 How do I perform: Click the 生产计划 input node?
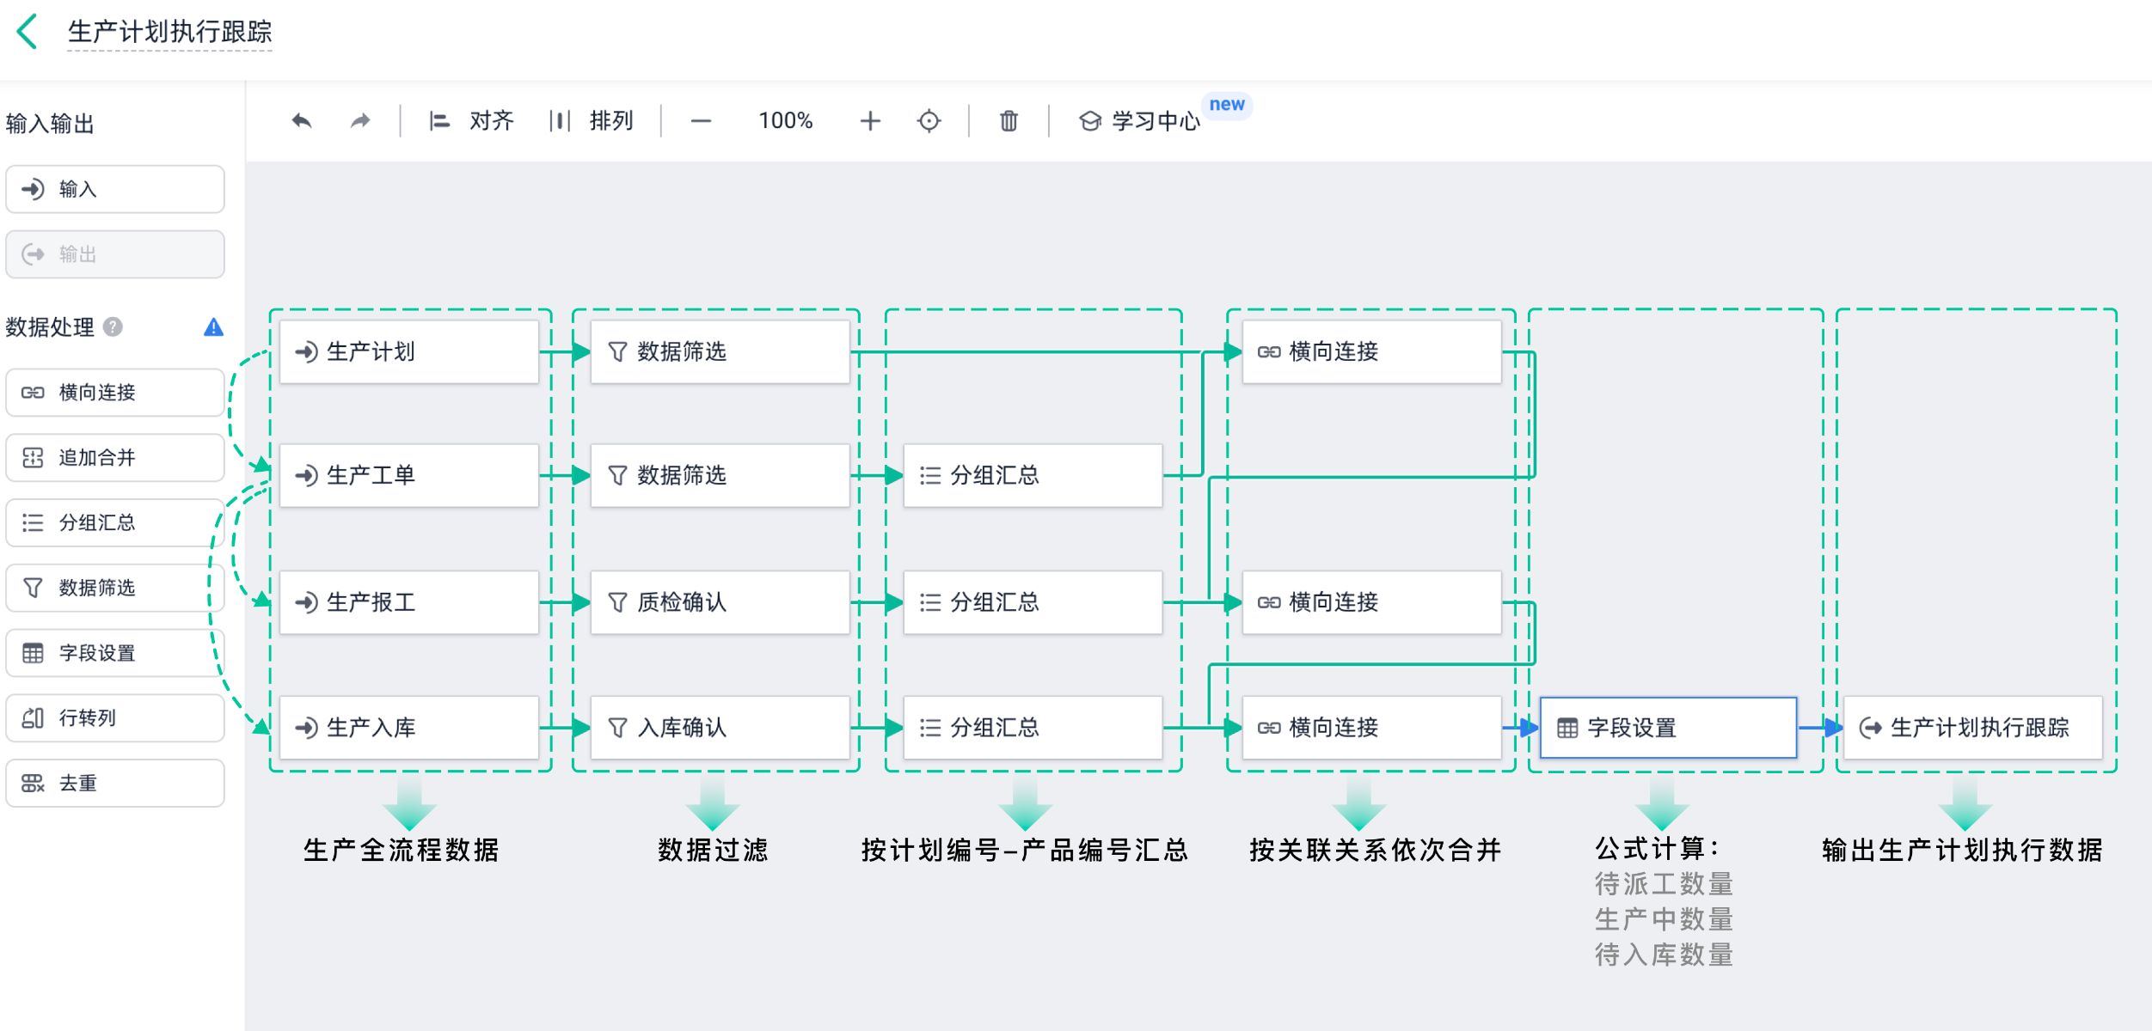point(409,352)
